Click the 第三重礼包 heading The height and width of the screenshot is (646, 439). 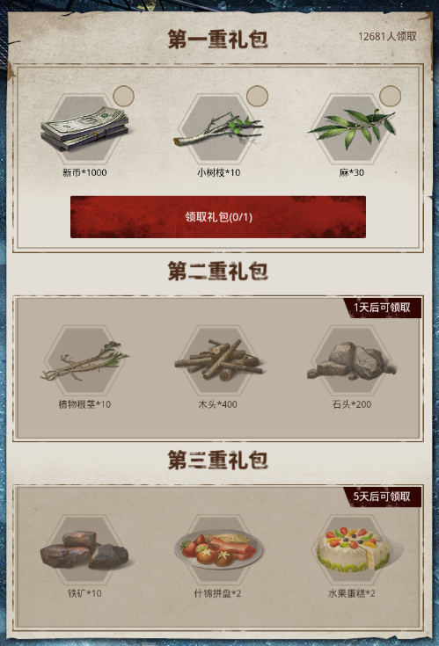coord(217,460)
